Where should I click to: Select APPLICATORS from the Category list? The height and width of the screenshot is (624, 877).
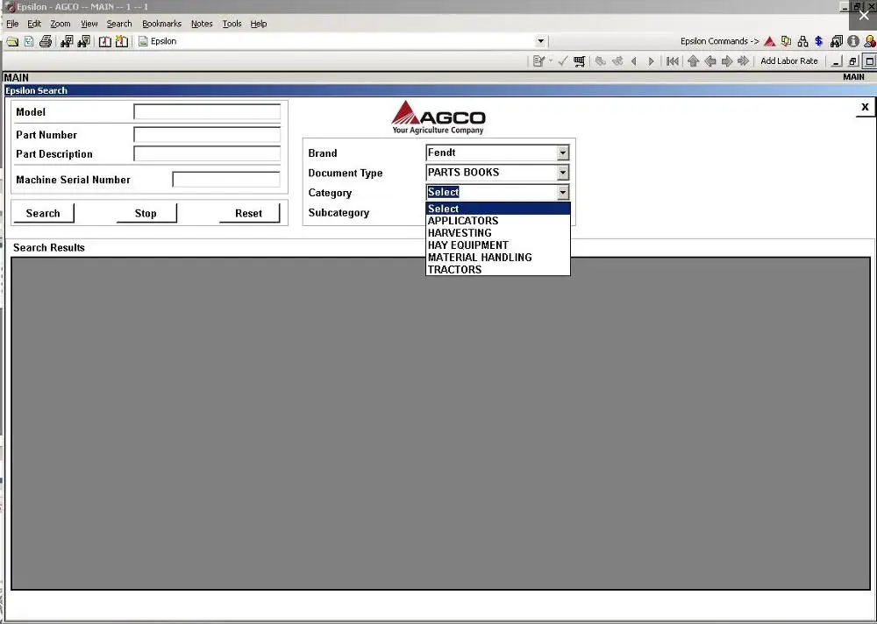click(x=498, y=221)
